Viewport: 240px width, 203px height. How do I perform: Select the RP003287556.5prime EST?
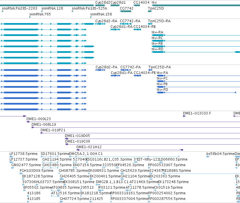pyautogui.click(x=167, y=199)
